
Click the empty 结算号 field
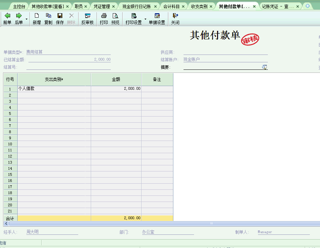[68, 67]
